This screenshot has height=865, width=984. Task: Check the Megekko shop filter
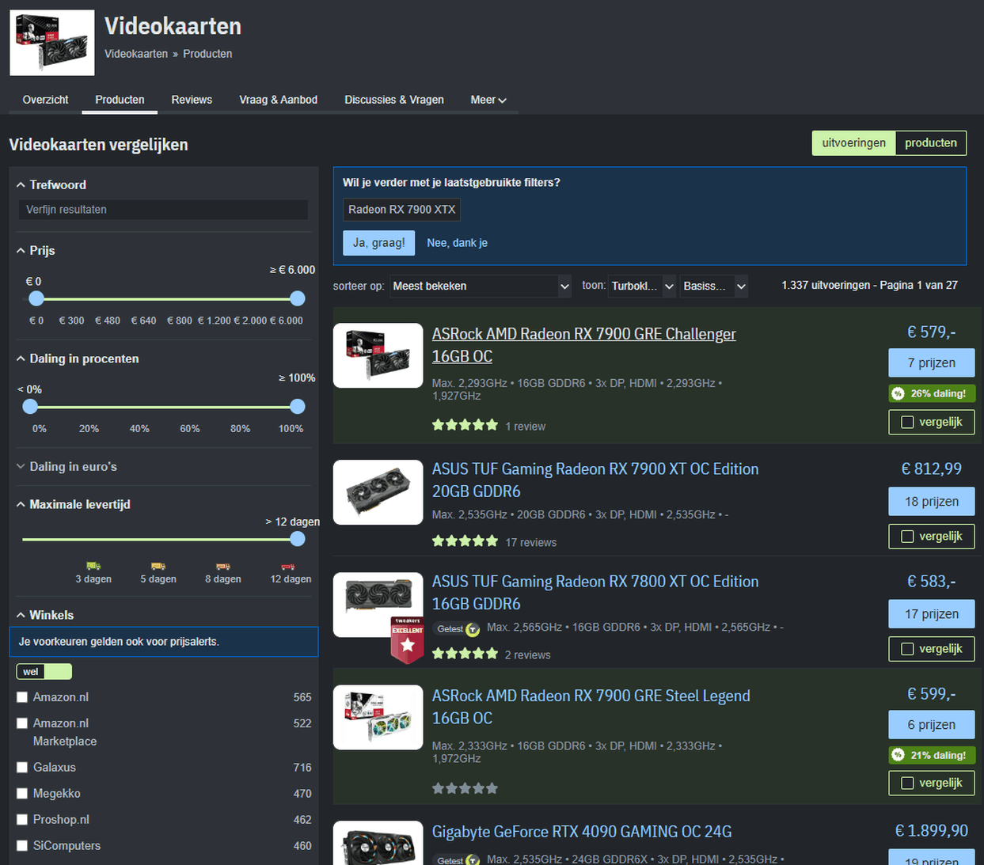pyautogui.click(x=22, y=794)
